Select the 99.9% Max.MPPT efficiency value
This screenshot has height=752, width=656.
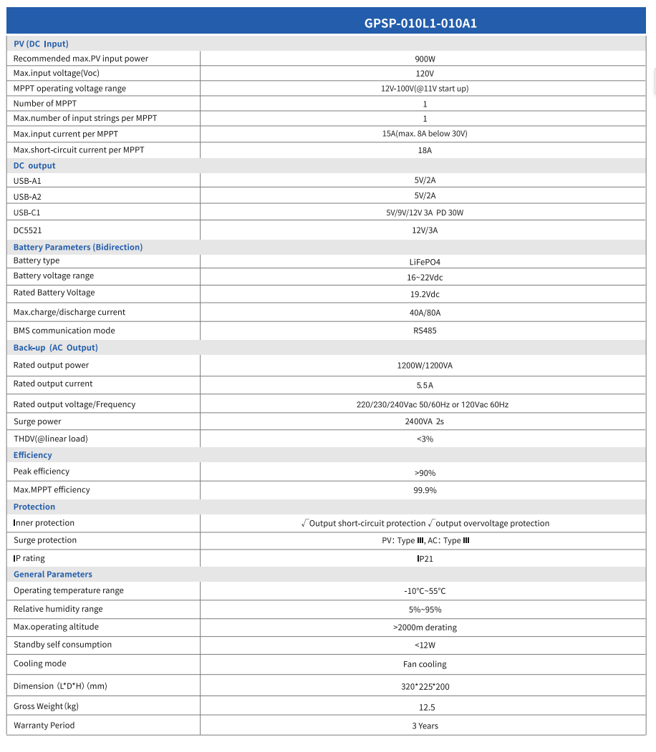[425, 490]
